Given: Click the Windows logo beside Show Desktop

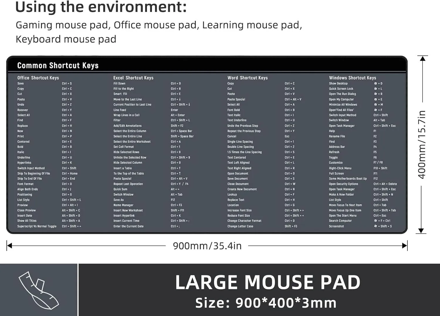Looking at the screenshot, I should click(x=375, y=84).
